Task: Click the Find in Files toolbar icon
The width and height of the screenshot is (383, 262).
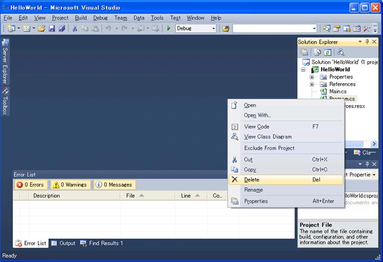Action: pos(226,29)
